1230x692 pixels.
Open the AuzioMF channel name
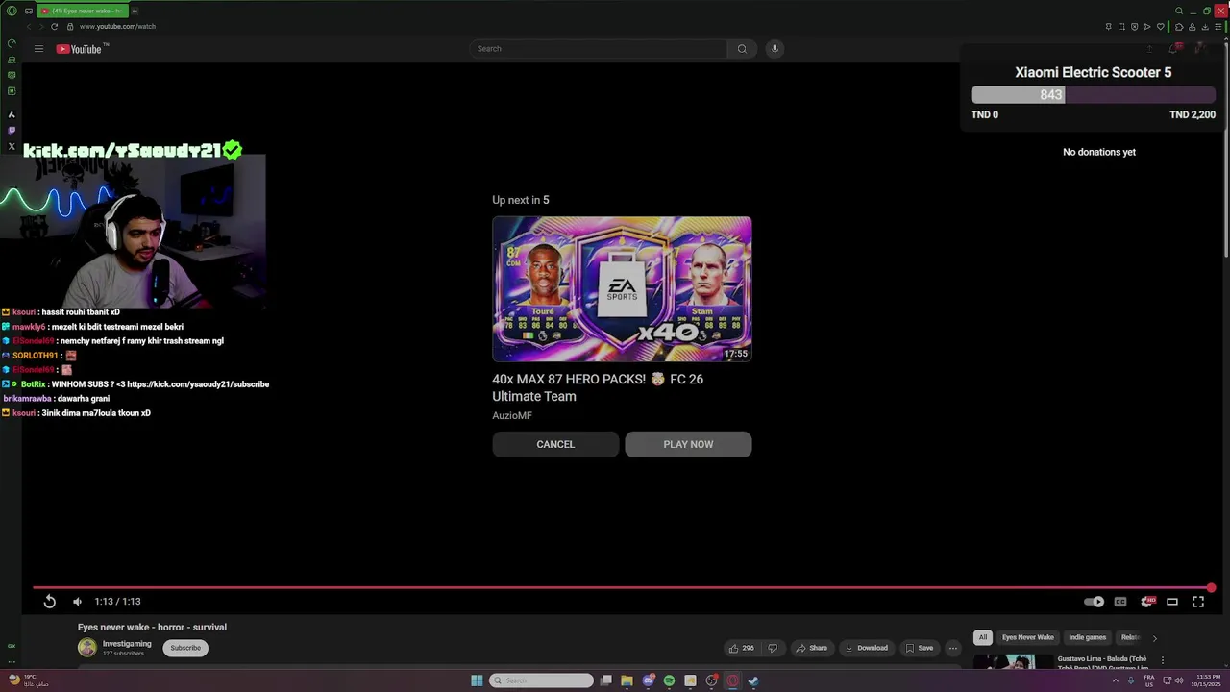(512, 415)
